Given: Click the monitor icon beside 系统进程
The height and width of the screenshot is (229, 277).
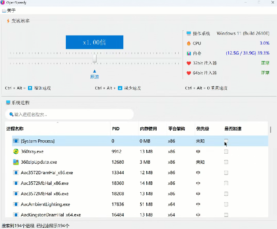Looking at the screenshot, I should pos(8,103).
